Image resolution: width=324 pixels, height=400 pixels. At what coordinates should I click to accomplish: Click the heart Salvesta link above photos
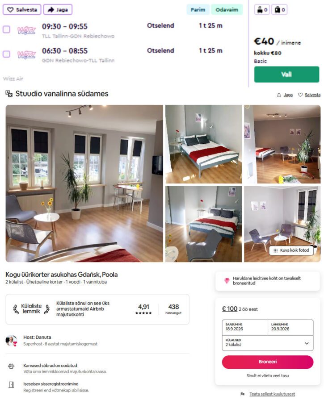309,95
